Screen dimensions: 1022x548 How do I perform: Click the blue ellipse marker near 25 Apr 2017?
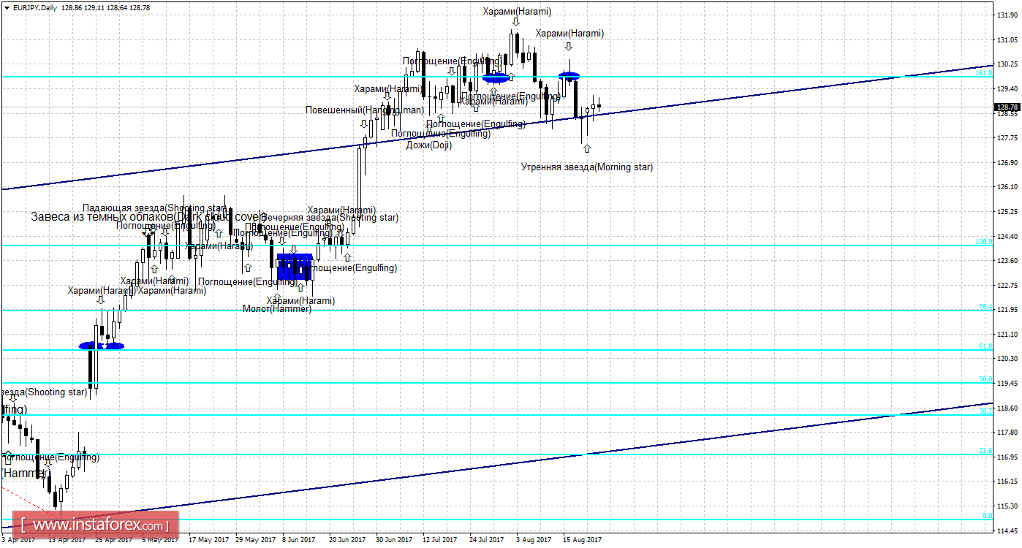point(102,346)
